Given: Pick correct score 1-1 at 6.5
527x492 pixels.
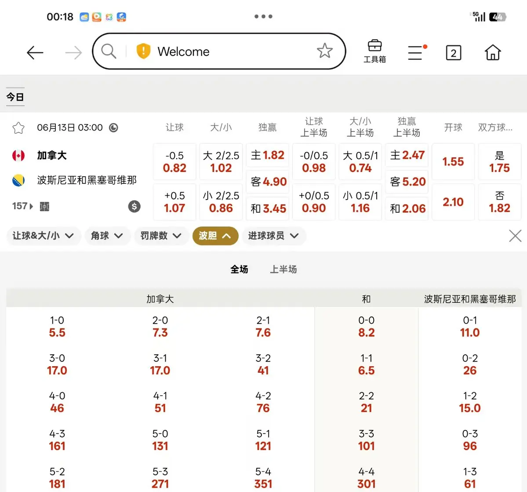Looking at the screenshot, I should 366,364.
